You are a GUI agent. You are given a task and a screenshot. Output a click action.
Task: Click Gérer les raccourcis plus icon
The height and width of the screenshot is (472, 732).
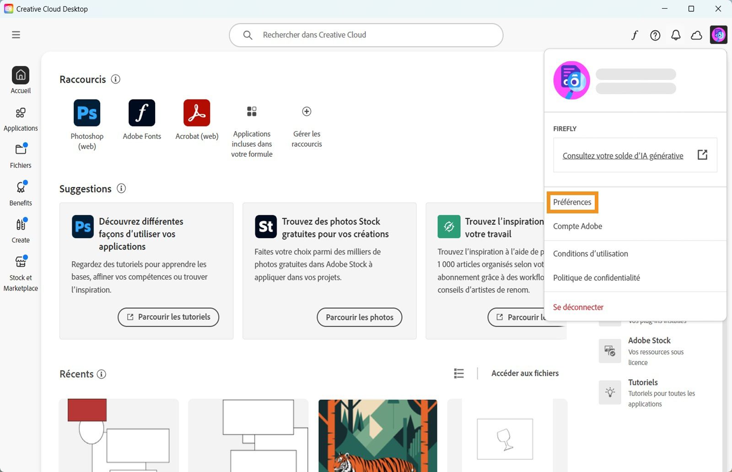coord(307,111)
